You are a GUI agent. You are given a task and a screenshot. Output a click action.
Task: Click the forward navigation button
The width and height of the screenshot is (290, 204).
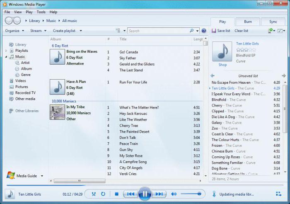tap(17, 21)
